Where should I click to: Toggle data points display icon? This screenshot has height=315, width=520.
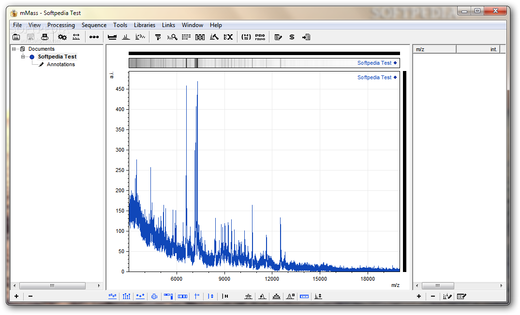[140, 297]
